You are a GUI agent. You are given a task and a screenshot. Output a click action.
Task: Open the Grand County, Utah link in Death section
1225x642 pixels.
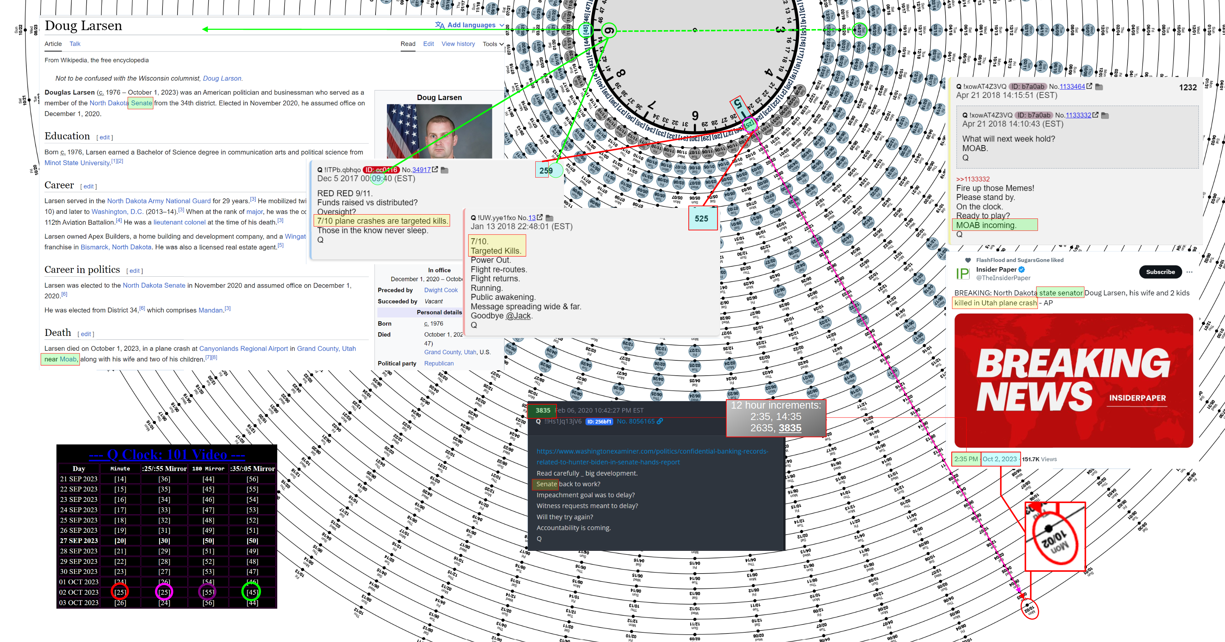[x=326, y=348]
